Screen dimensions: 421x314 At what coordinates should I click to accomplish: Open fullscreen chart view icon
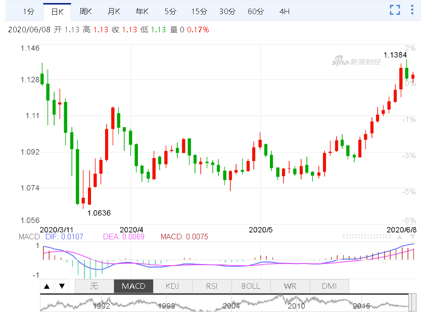395,10
